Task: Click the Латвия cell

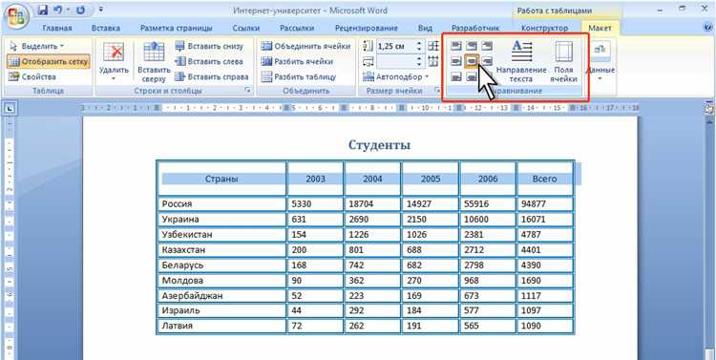Action: click(221, 327)
